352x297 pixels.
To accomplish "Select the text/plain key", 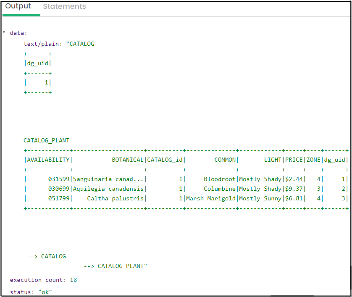I will (43, 44).
